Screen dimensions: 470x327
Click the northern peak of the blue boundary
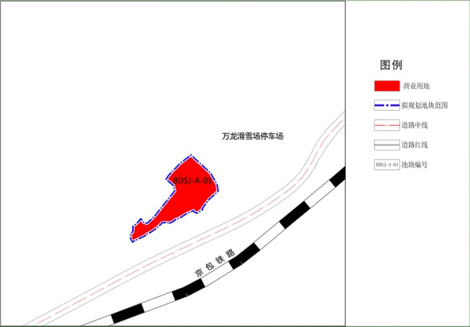(x=191, y=156)
